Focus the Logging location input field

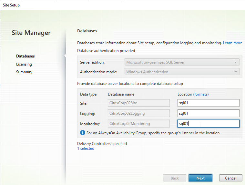point(209,113)
